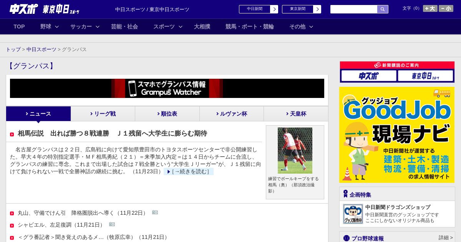461x242 pixels.
Task: Click red bullet icon beside 相馬伝説 headline
Action: click(12, 134)
